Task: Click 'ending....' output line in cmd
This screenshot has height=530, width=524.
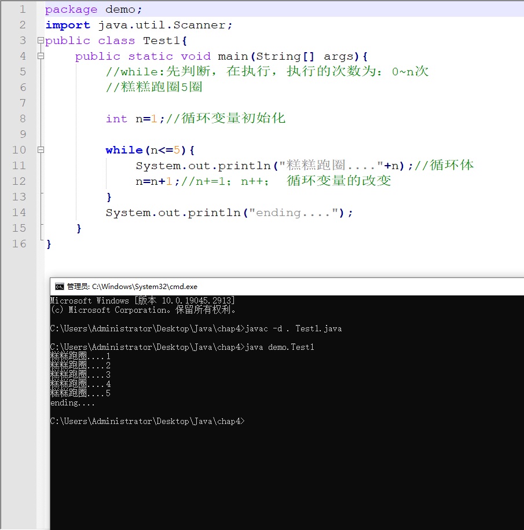Action: (x=72, y=403)
